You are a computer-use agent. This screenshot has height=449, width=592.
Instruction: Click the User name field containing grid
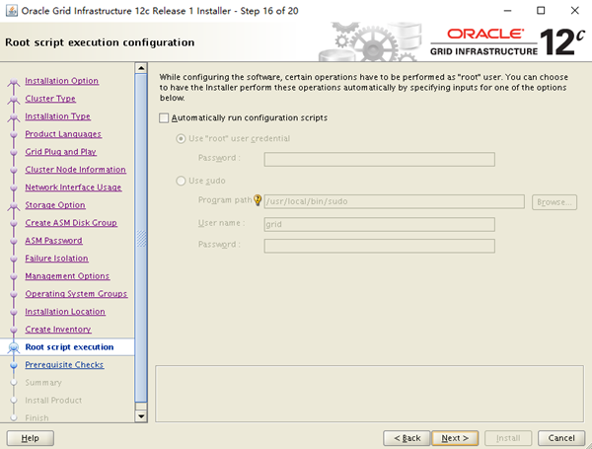380,224
